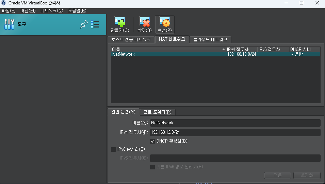This screenshot has height=184, width=325.
Task: Select the NatNetwork row in the list
Action: tap(215, 54)
